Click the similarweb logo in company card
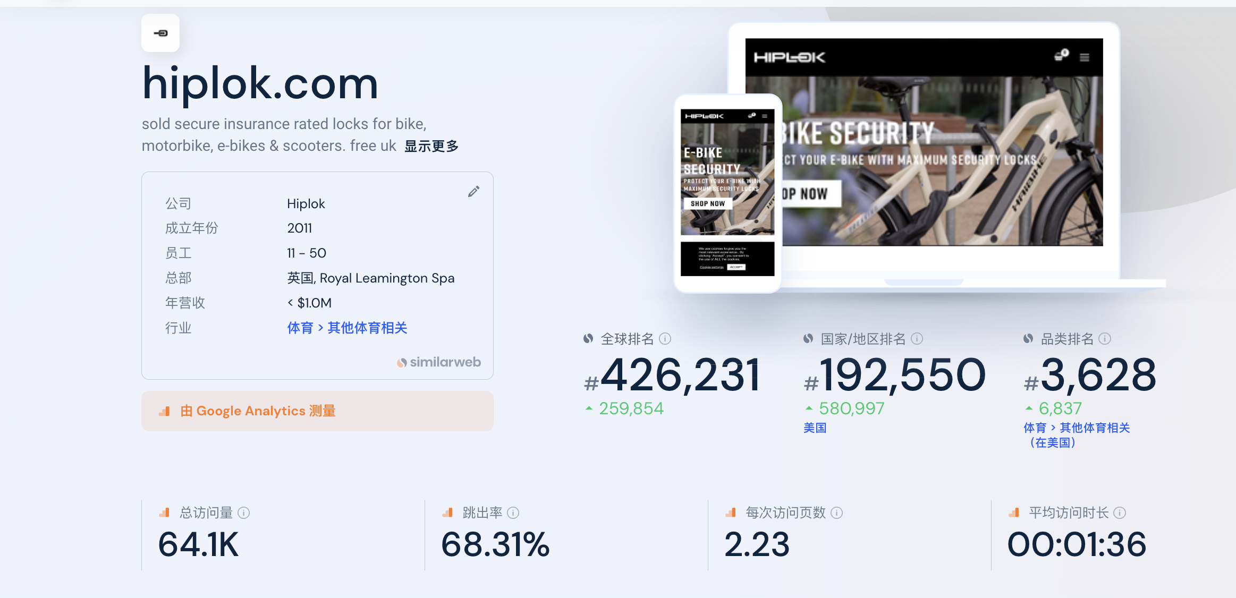The width and height of the screenshot is (1236, 598). 439,362
